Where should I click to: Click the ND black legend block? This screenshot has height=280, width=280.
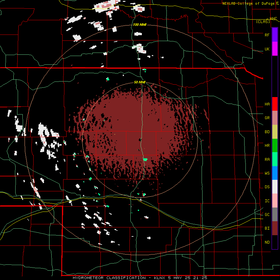coord(275,242)
